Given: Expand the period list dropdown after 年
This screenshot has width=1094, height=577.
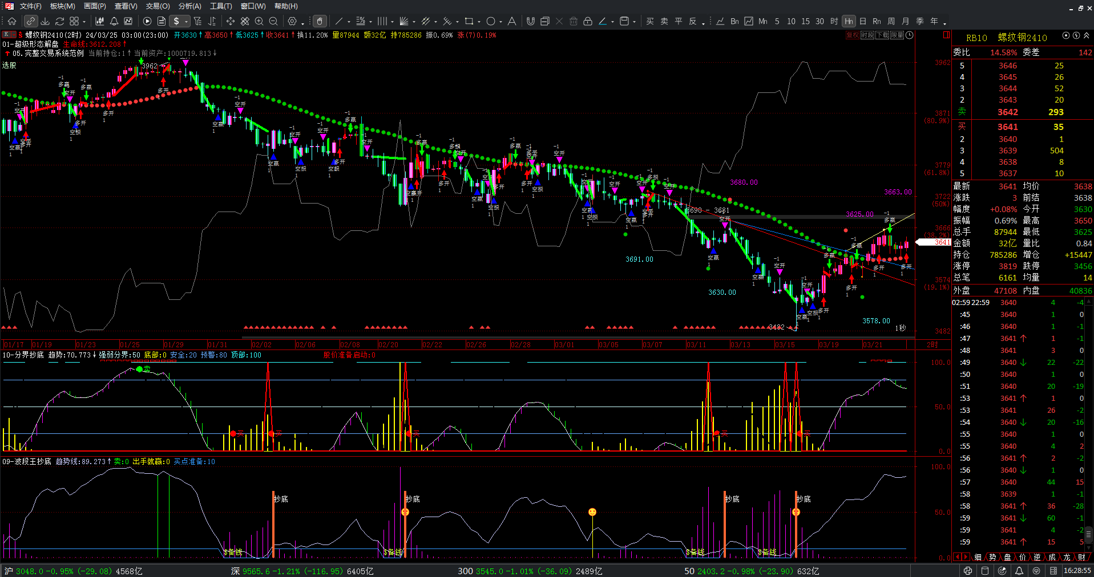Looking at the screenshot, I should pos(944,23).
